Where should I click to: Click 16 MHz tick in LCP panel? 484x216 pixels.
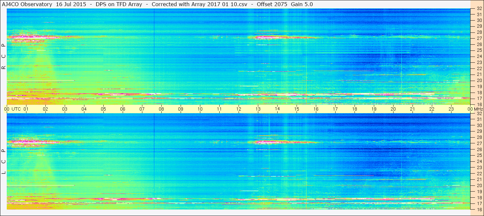479,209
